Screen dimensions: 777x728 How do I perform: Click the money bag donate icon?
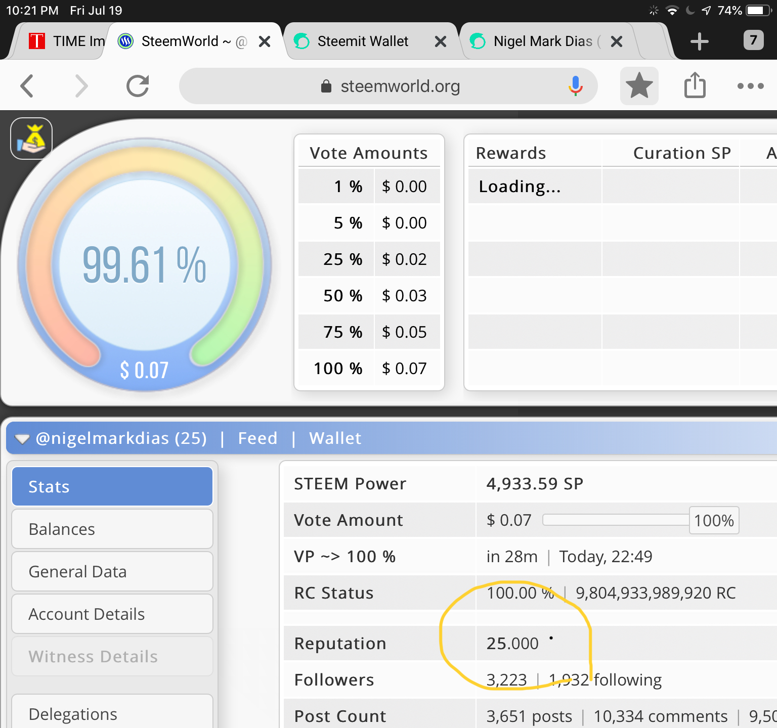(31, 139)
